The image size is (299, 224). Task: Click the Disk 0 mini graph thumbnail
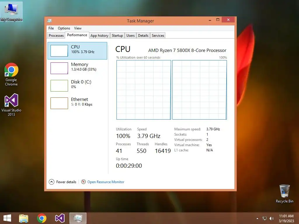click(x=59, y=86)
